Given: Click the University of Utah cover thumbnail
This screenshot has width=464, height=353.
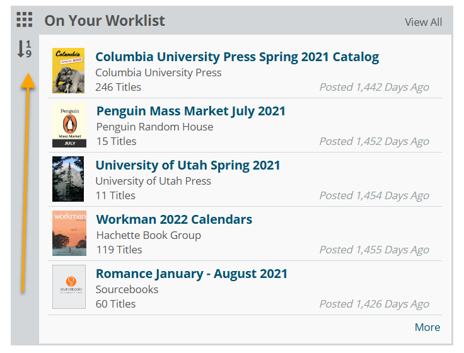Looking at the screenshot, I should [x=69, y=179].
